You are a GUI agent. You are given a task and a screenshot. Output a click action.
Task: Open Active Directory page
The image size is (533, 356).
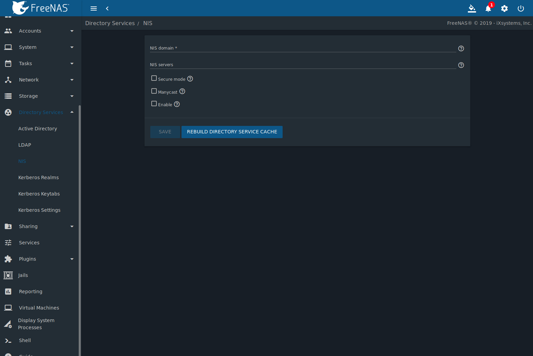(x=38, y=129)
